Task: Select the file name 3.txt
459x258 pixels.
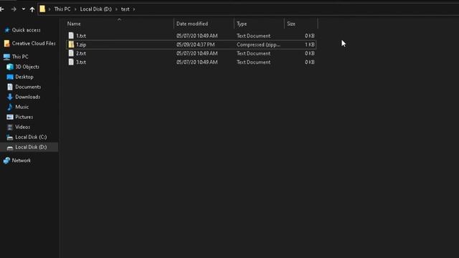Action: (81, 62)
